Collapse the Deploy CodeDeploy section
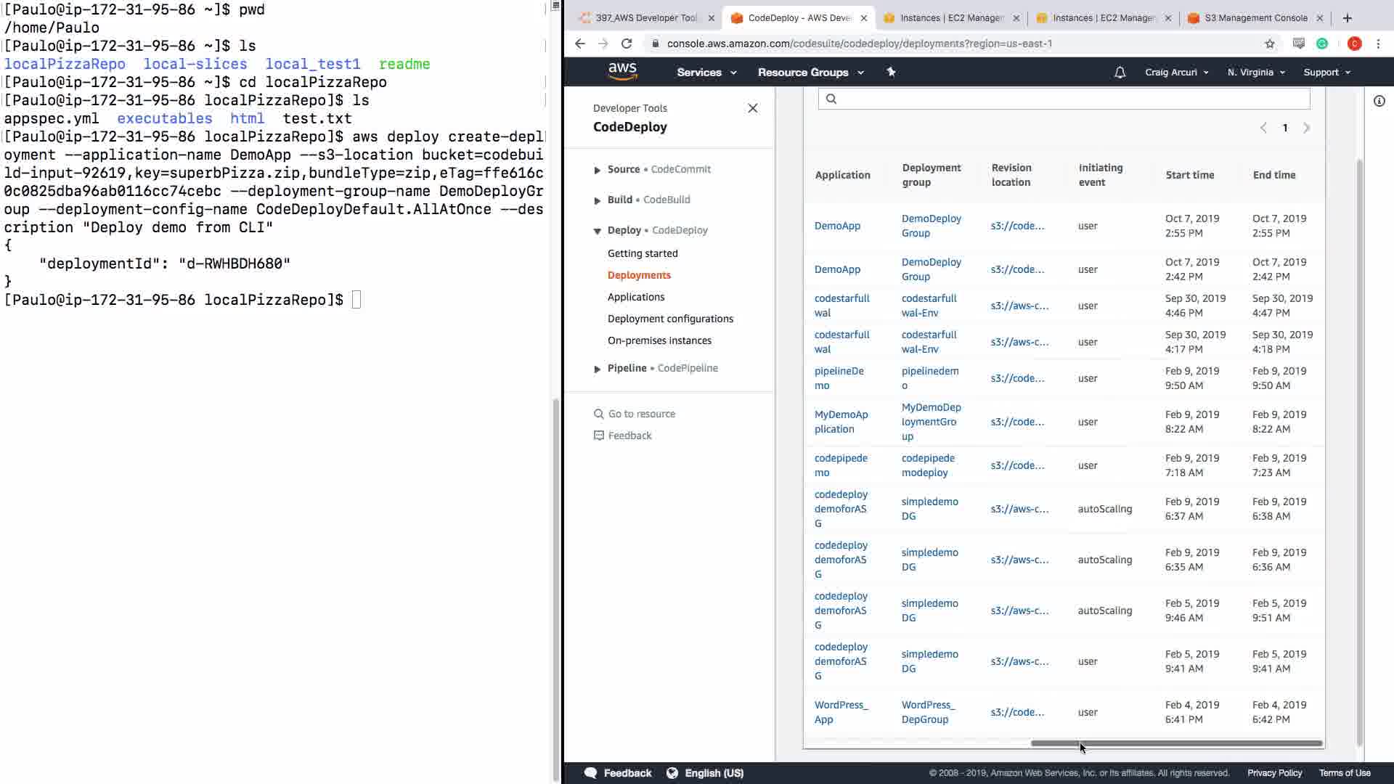 (598, 231)
